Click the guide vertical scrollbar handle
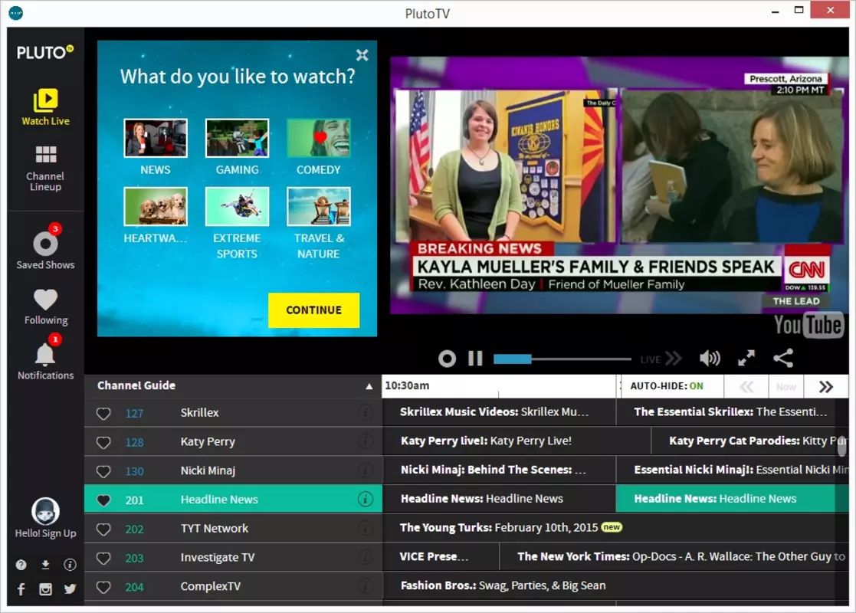This screenshot has width=856, height=613. [x=841, y=447]
